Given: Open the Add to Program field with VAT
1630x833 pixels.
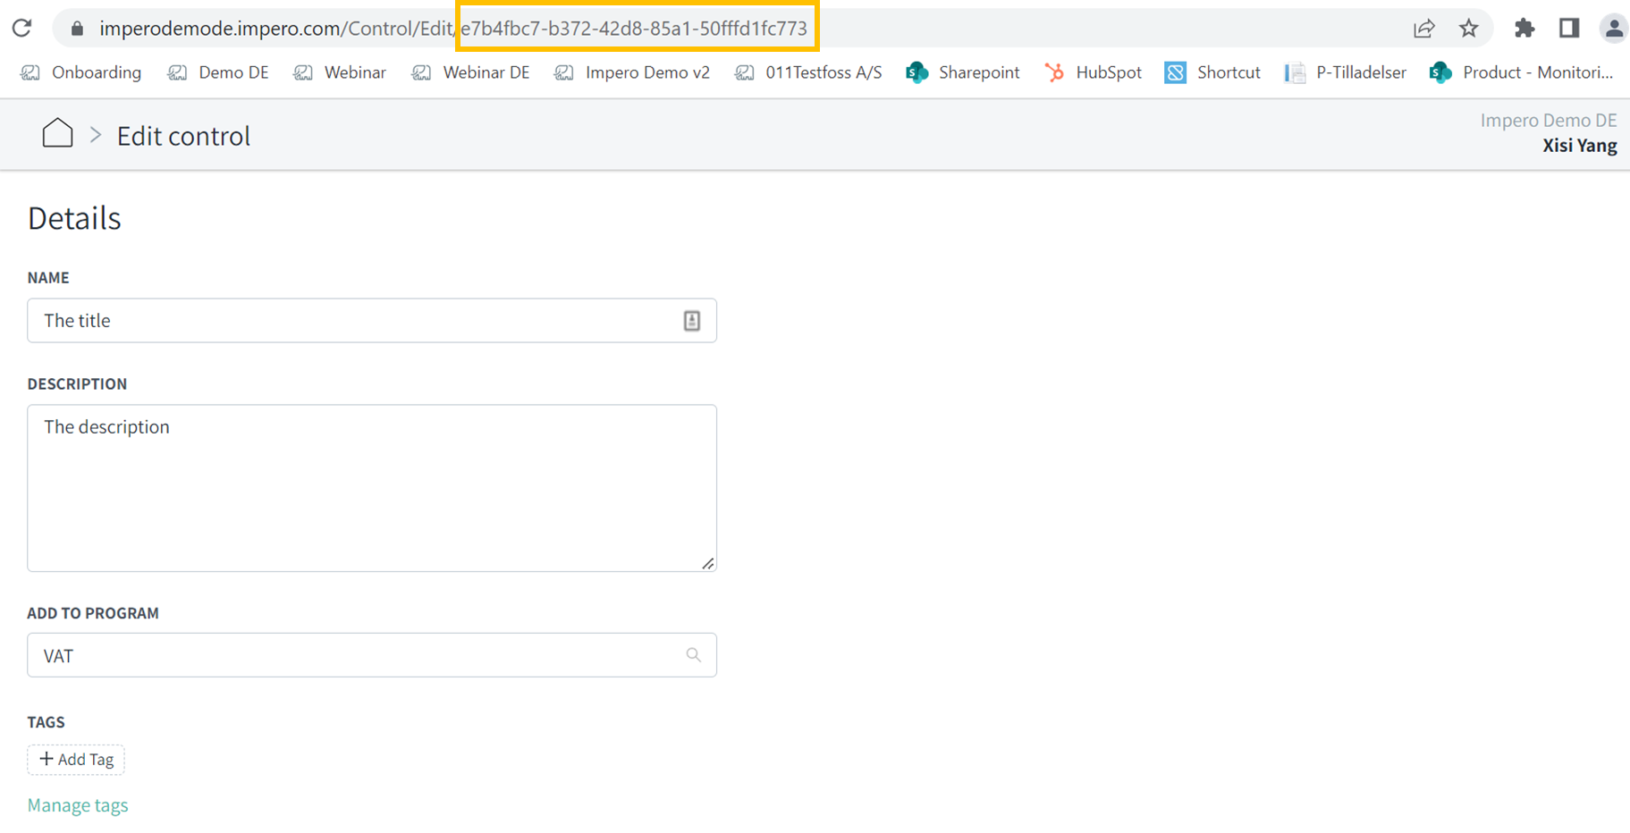Looking at the screenshot, I should (372, 655).
